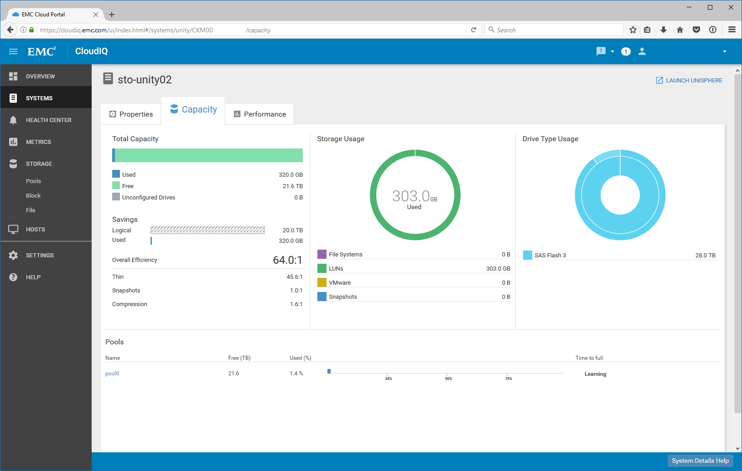The height and width of the screenshot is (471, 742).
Task: Open the Hosts section
Action: 35,230
